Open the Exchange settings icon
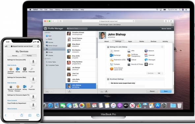This screenshot has height=124, width=195. [112, 55]
